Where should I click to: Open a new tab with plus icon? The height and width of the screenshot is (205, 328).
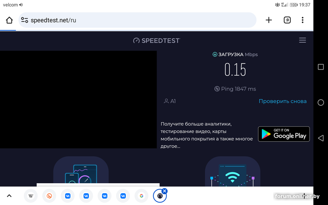point(269,20)
